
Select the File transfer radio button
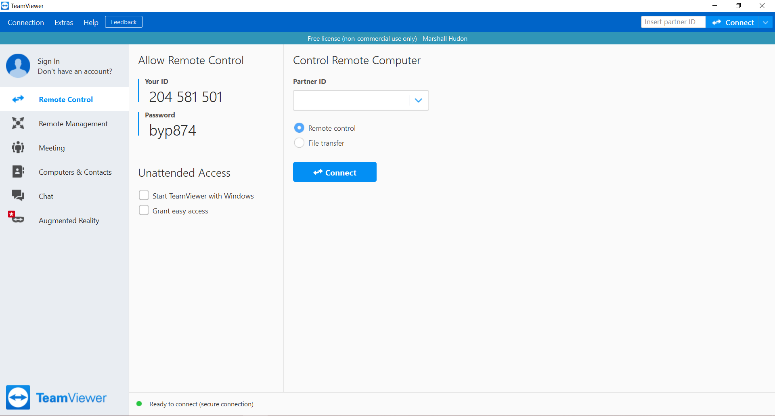click(299, 143)
